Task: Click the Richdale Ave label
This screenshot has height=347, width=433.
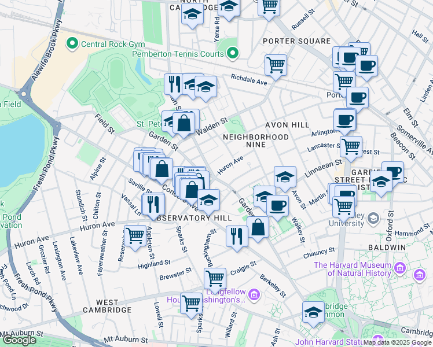Action: [x=249, y=80]
